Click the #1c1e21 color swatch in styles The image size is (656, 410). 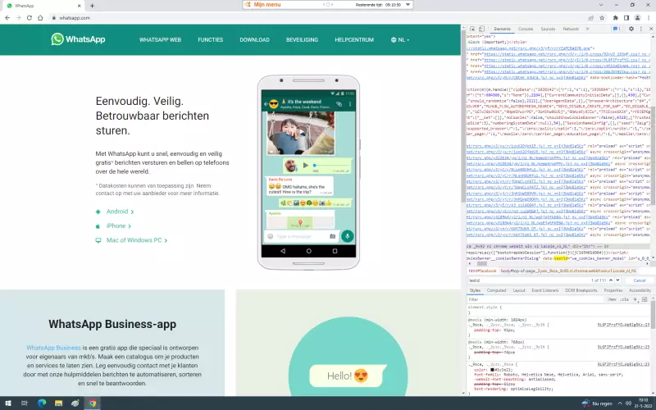(493, 370)
